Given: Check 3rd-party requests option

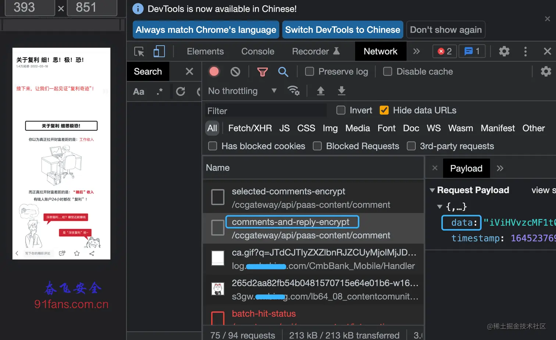Looking at the screenshot, I should [x=411, y=146].
